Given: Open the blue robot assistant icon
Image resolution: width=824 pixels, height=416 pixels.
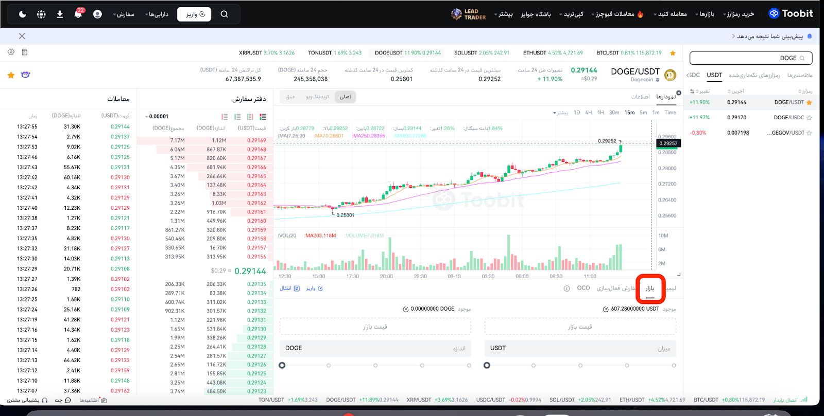Looking at the screenshot, I should [25, 75].
